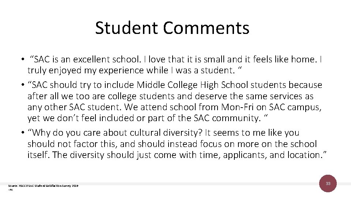Click the "-PK" text below the source
This screenshot has height=197, width=351.
pos(11,190)
